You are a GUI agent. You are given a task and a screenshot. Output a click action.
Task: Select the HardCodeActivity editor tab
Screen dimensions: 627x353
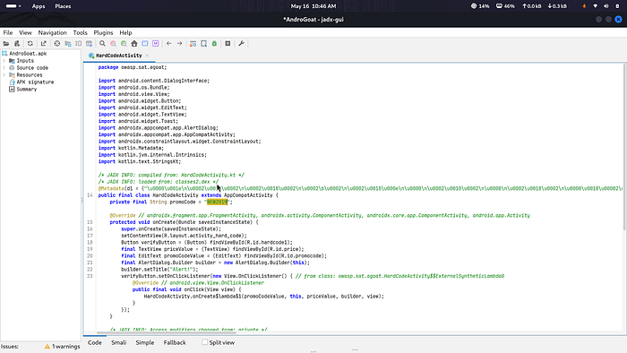tap(119, 56)
